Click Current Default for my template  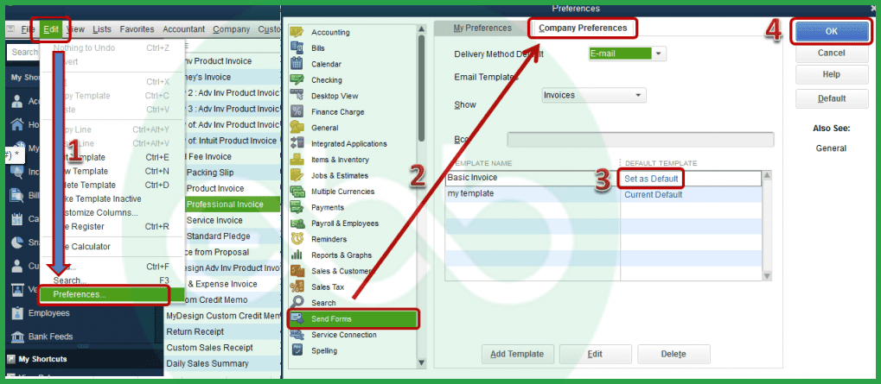coord(653,194)
